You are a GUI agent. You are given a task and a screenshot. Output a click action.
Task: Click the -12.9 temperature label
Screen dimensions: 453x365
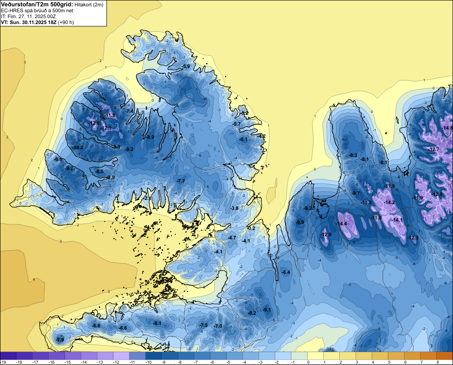pyautogui.click(x=326, y=234)
